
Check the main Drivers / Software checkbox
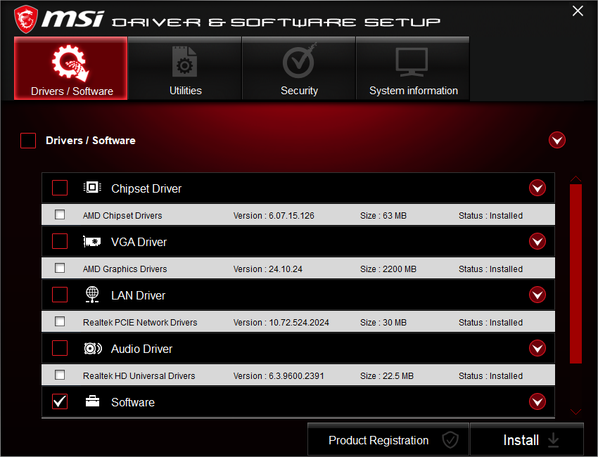[x=28, y=140]
